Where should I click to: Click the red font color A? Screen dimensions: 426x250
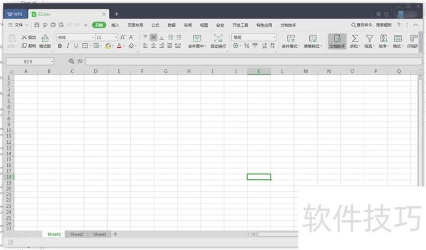[119, 46]
